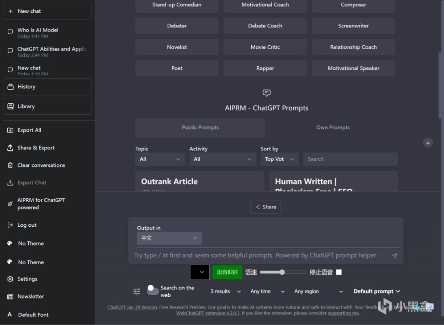Choose the Stand-up Comedian prompt button

[177, 5]
